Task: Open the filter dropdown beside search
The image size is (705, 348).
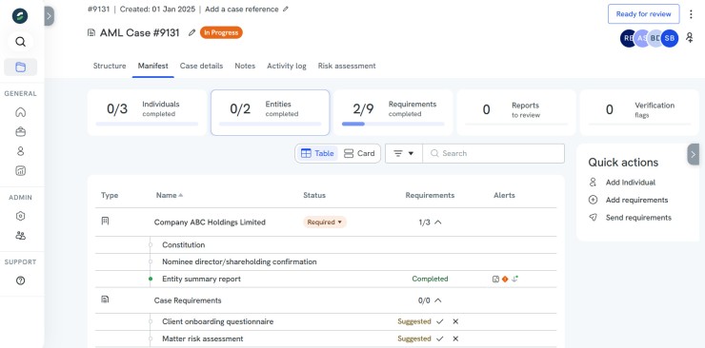Action: 404,153
